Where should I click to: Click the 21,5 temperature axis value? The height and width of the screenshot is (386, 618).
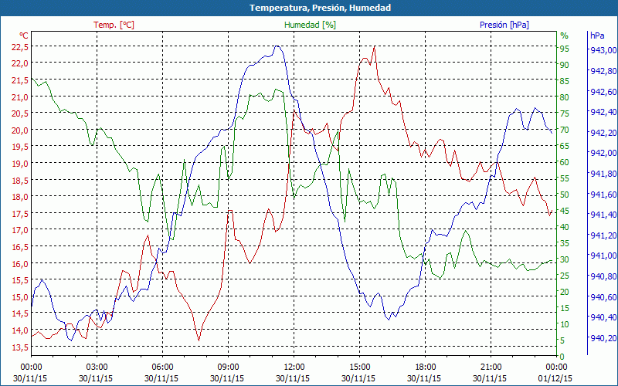20,80
